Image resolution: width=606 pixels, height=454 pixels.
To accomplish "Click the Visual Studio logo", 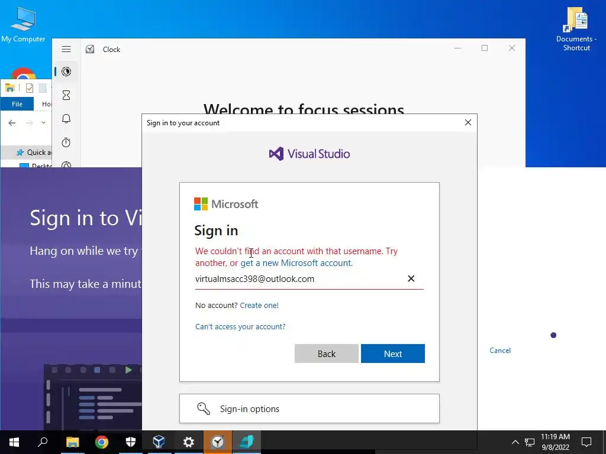I will pyautogui.click(x=309, y=154).
